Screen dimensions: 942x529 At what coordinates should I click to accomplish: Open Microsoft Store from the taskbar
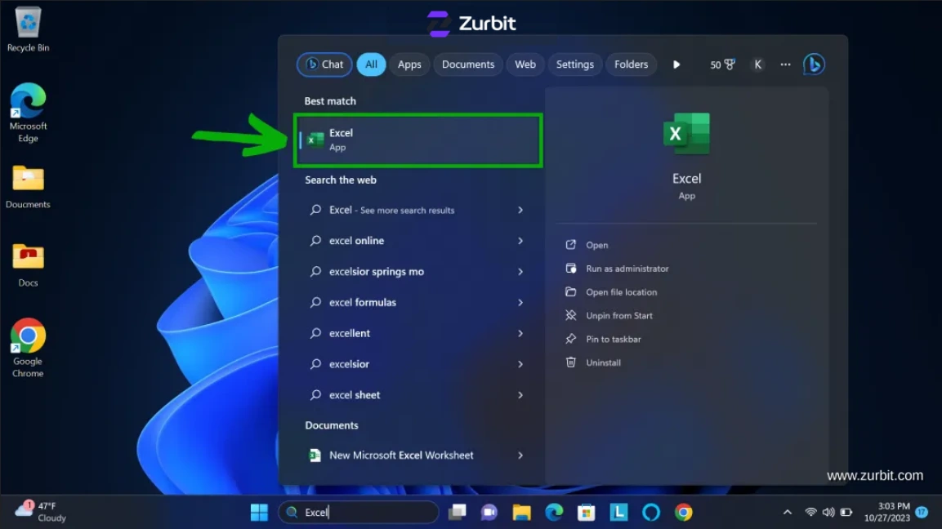587,512
